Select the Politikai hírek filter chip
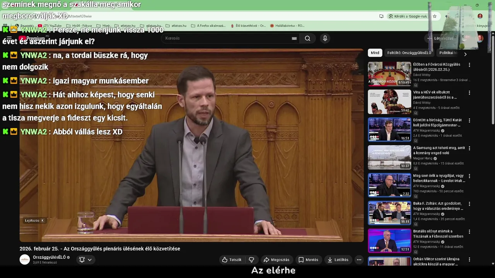Screen dimensions: 495x278 click(448, 53)
